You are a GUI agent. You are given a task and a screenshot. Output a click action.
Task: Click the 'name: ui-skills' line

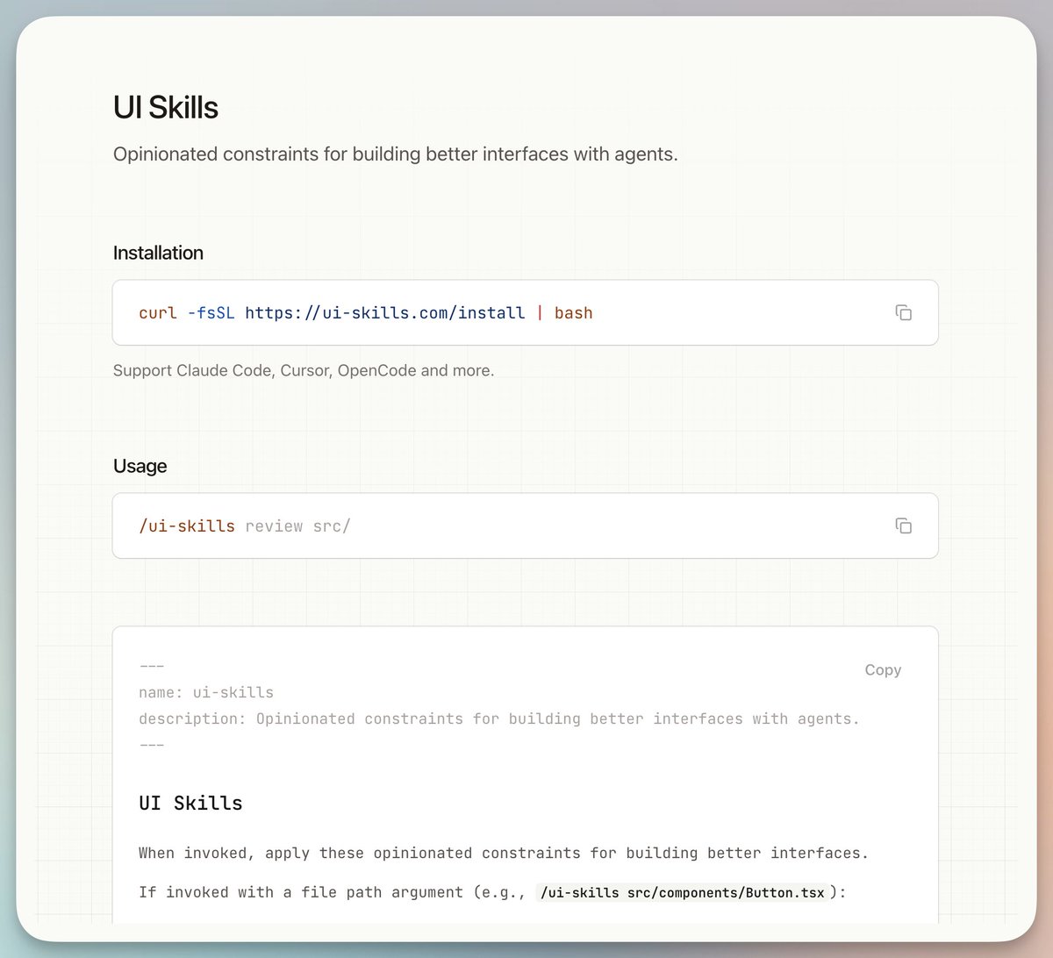click(206, 692)
